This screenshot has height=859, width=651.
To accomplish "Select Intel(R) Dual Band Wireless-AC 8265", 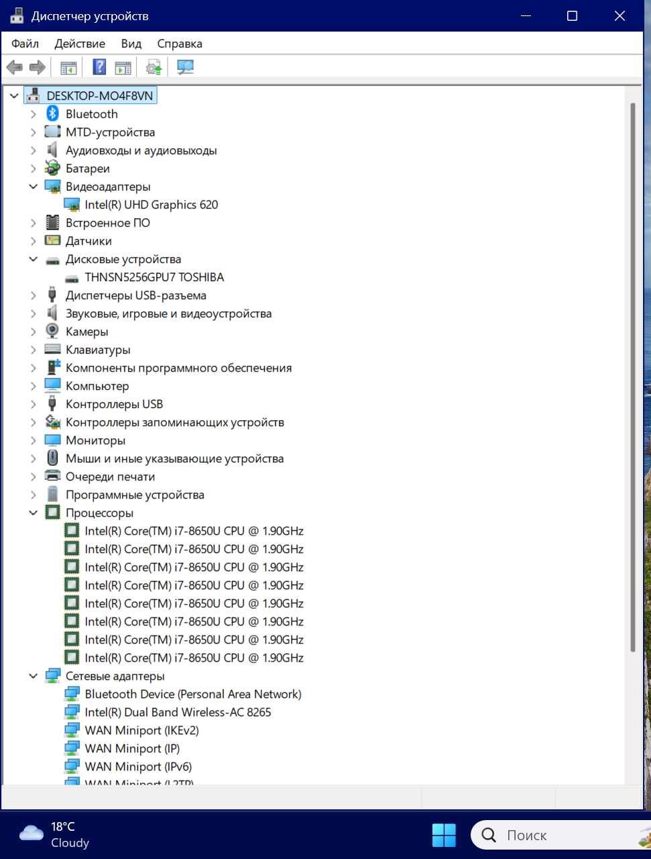I will pos(178,712).
